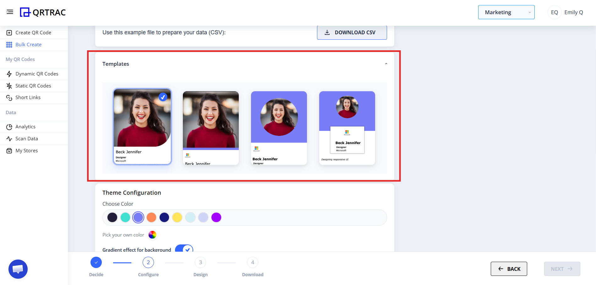Click the Short Links chain icon
This screenshot has width=596, height=285.
[x=9, y=98]
